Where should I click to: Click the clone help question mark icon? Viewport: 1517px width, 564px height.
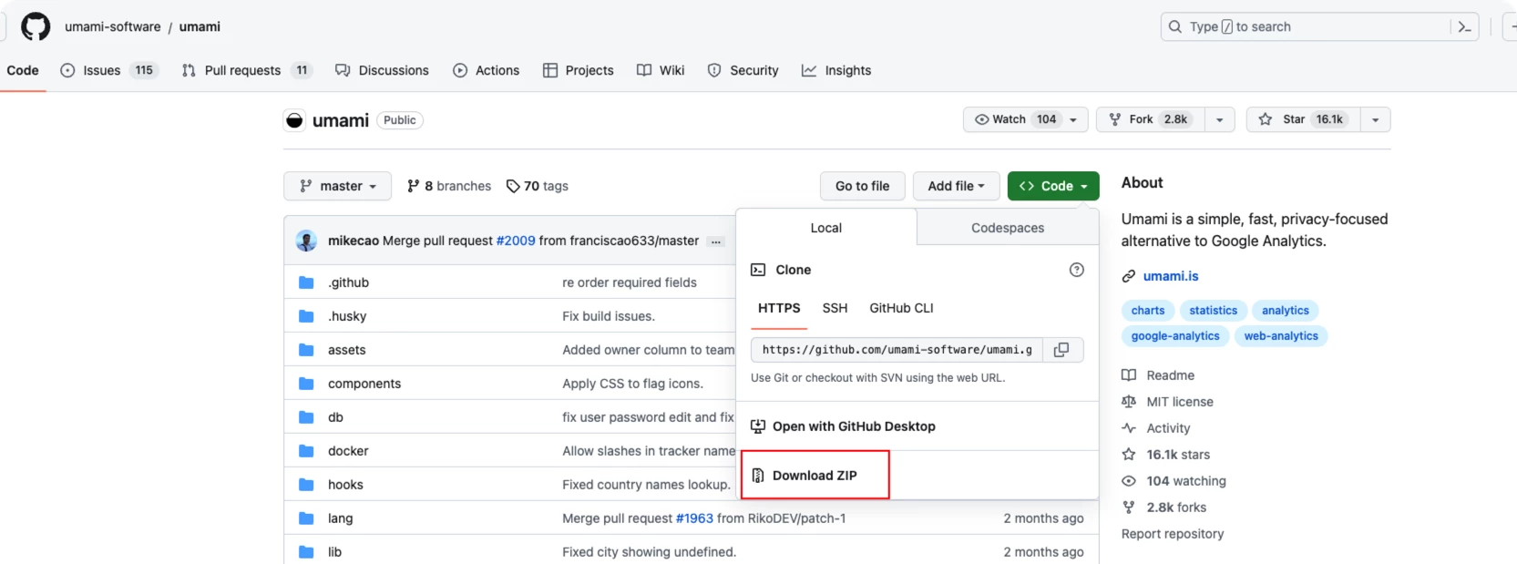1076,270
